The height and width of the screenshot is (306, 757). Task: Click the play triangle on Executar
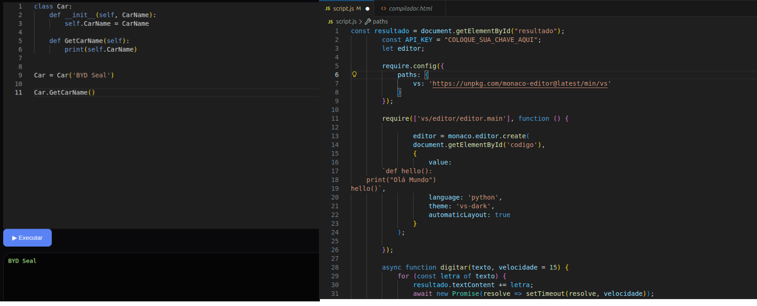pyautogui.click(x=14, y=238)
